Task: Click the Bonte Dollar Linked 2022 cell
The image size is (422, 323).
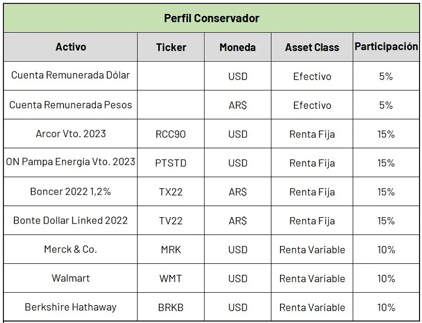Action: (x=70, y=221)
